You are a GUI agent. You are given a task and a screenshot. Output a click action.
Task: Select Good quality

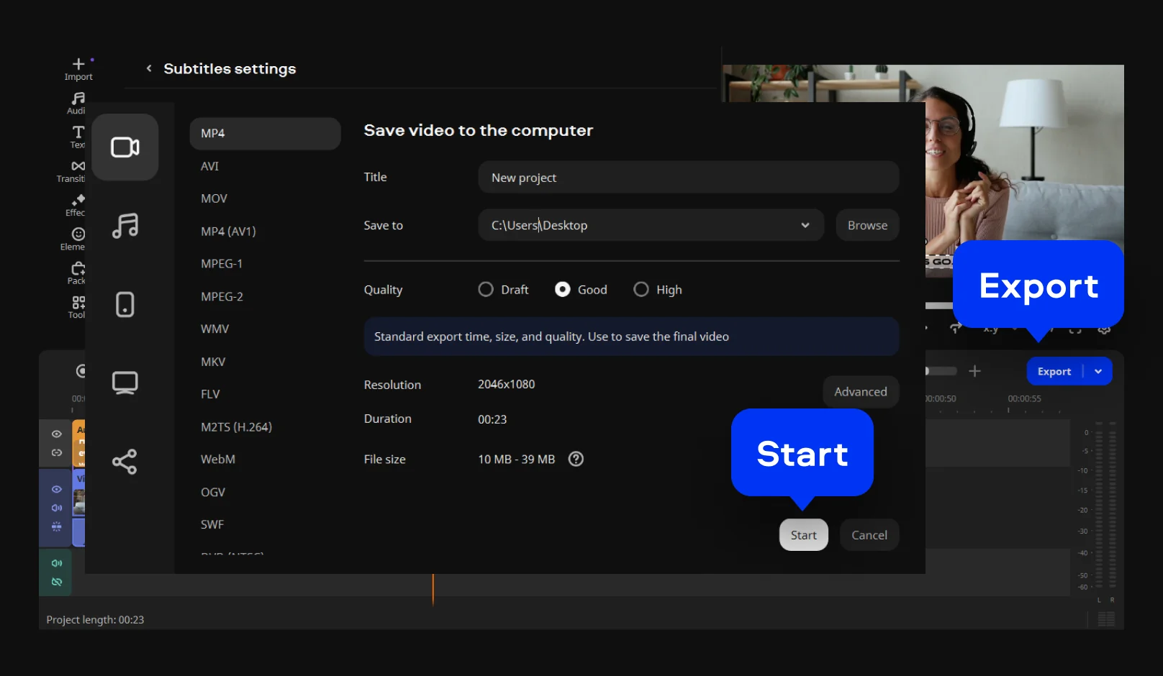click(x=581, y=289)
